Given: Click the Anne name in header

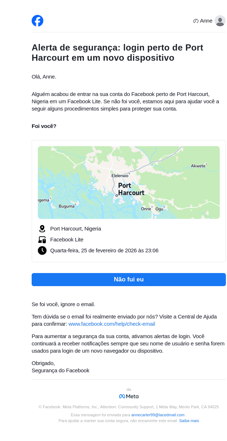Looking at the screenshot, I should coord(206,21).
